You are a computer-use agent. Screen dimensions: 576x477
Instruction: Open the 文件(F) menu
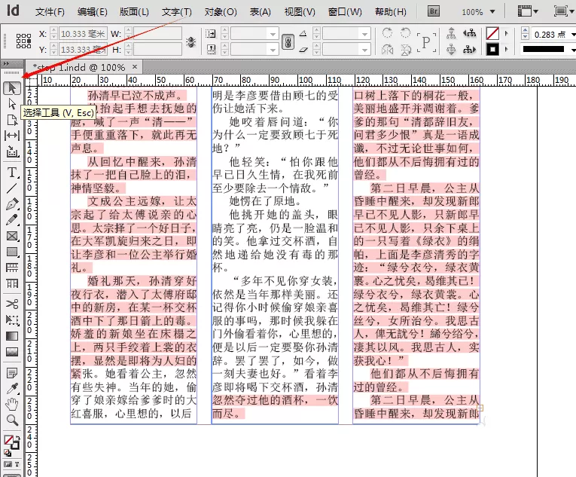(x=50, y=12)
